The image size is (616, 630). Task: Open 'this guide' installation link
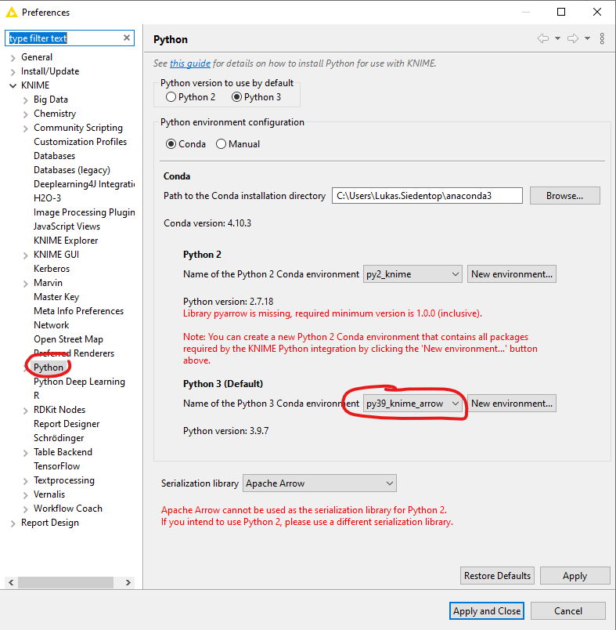190,63
